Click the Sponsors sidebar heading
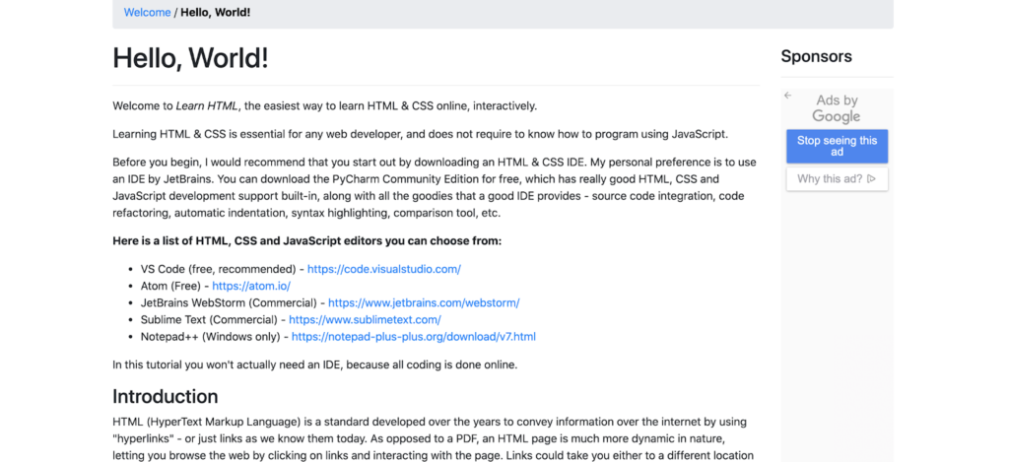Image resolution: width=1009 pixels, height=462 pixels. [x=816, y=56]
